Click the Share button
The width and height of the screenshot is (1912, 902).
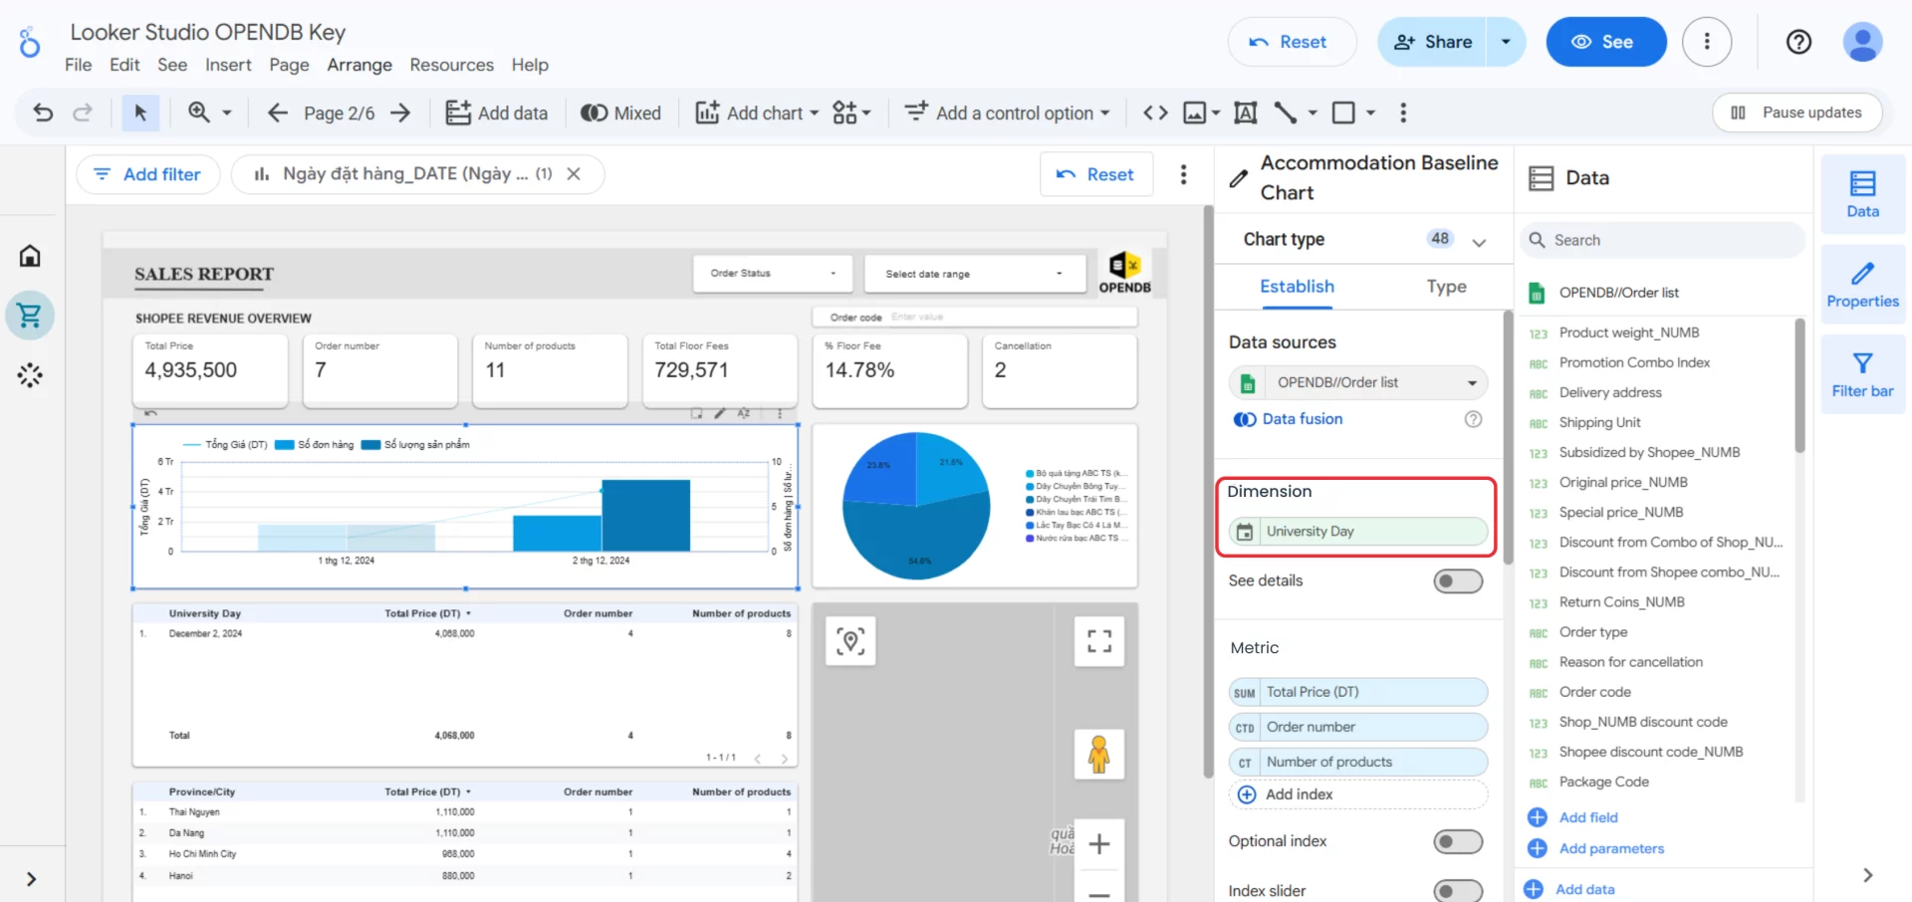pyautogui.click(x=1432, y=42)
